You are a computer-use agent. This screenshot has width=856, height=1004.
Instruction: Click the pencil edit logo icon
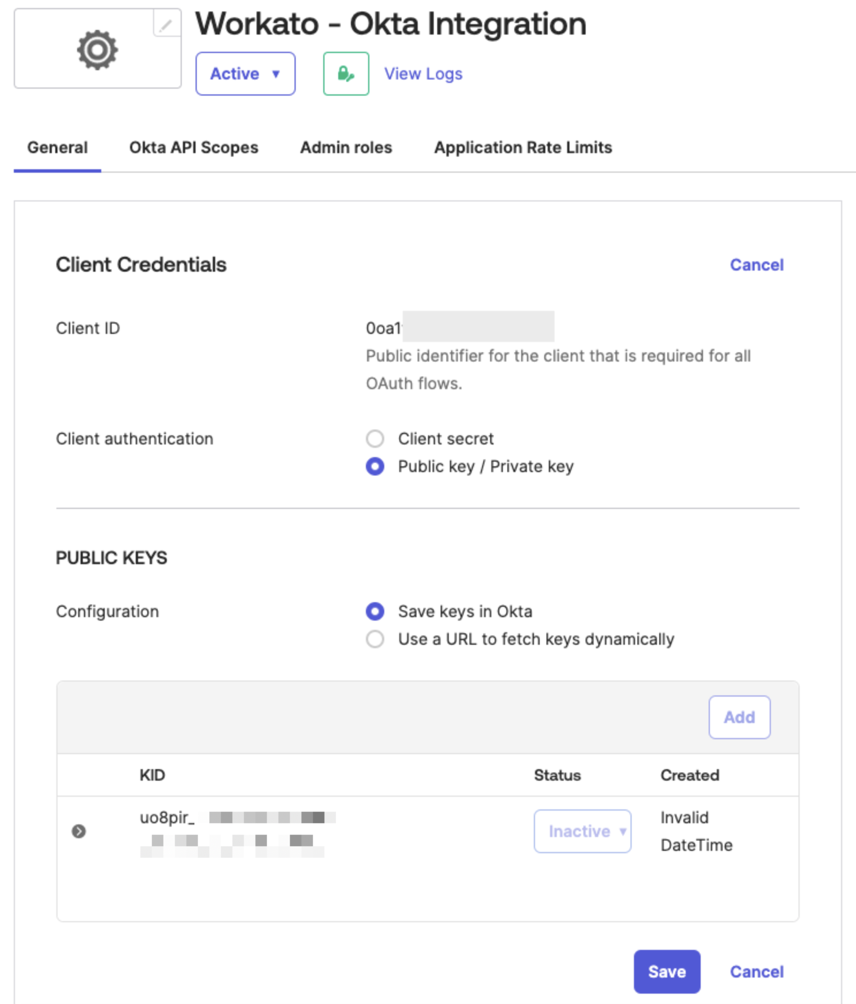(166, 25)
